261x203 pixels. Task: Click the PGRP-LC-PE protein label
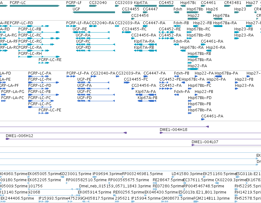(x=50, y=110)
